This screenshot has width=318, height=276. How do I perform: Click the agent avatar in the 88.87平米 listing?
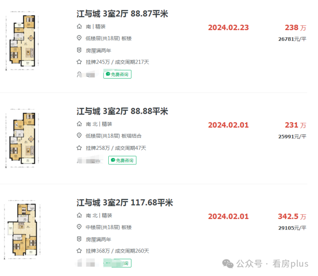point(79,74)
